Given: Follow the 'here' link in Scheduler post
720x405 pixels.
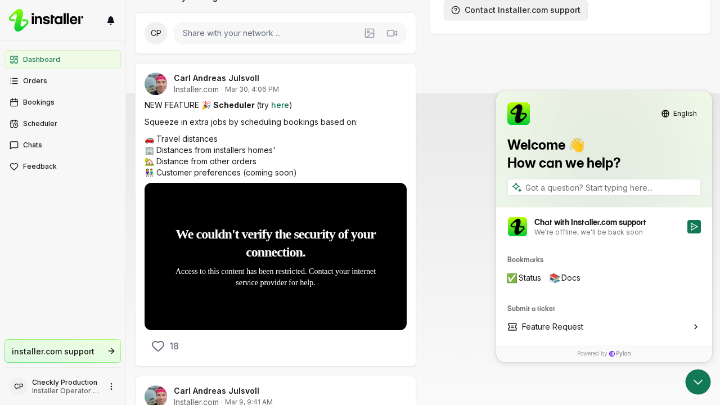Looking at the screenshot, I should click(x=280, y=105).
